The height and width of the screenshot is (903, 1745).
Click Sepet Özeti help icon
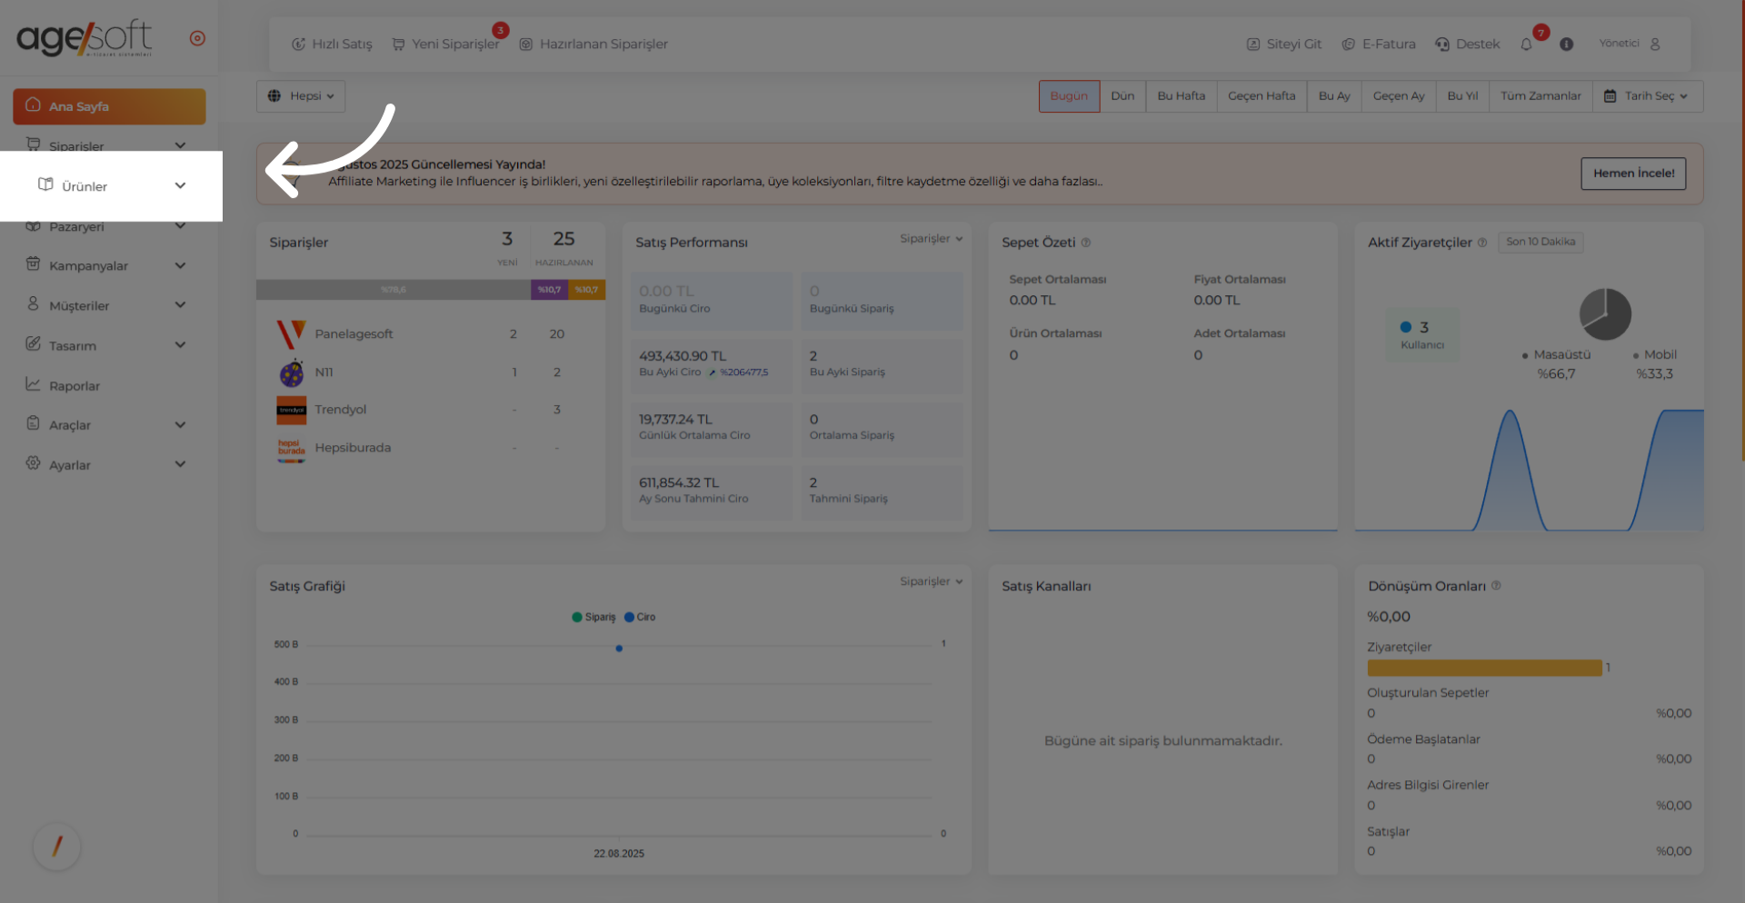click(1085, 243)
